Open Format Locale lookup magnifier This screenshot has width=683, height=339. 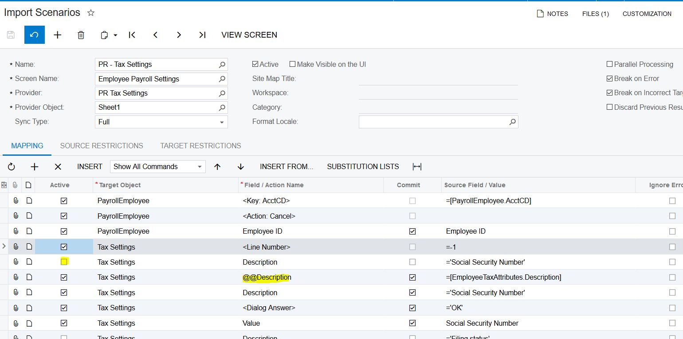pos(513,122)
